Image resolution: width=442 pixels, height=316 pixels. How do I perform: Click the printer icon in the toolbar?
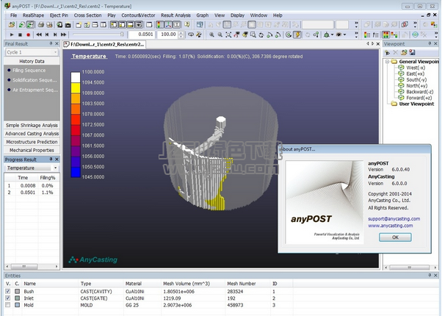(41, 25)
